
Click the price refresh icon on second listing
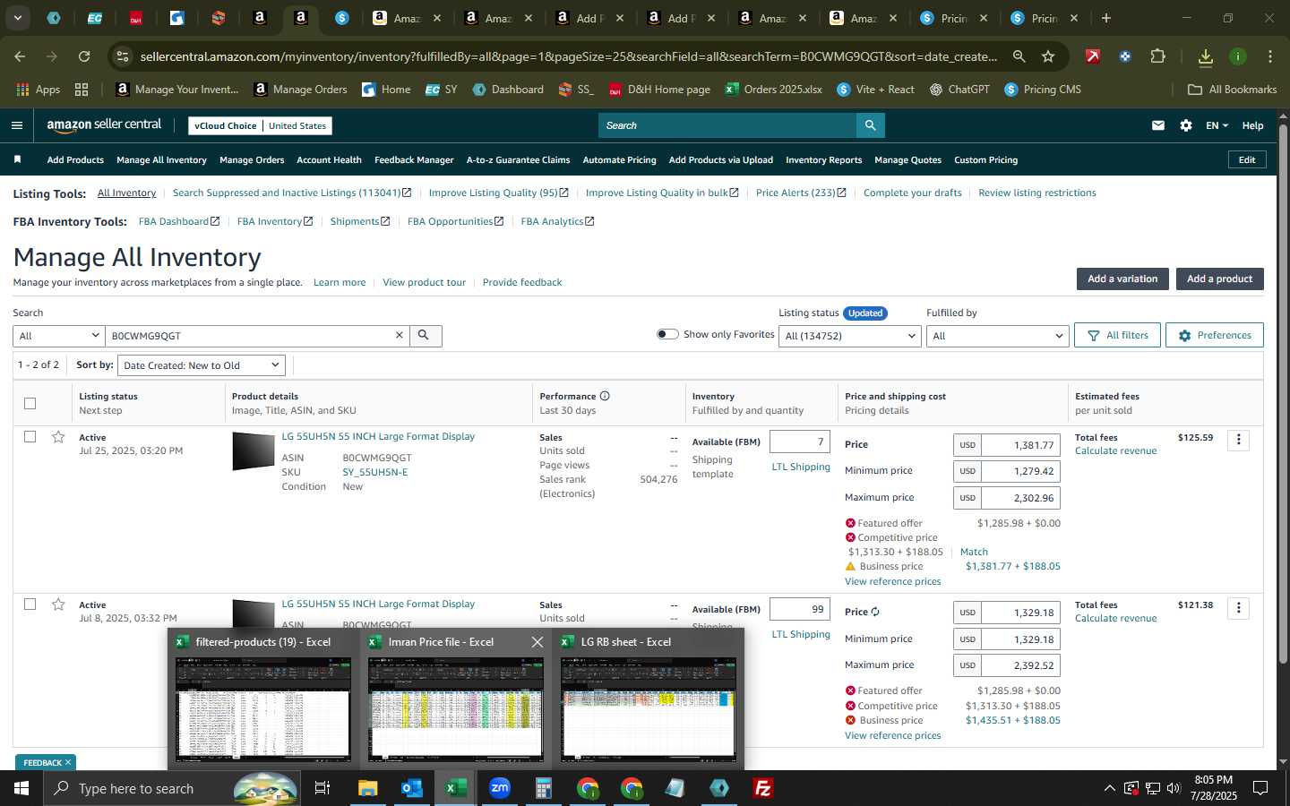point(875,613)
